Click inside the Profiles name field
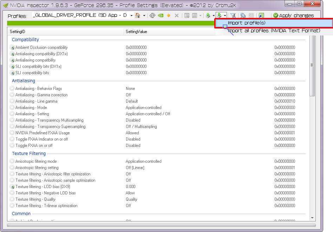Viewport: 333px width, 232px height. pyautogui.click(x=80, y=15)
